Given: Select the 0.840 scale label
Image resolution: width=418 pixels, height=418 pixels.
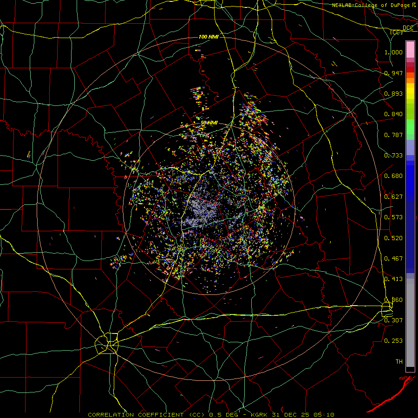Looking at the screenshot, I should (x=393, y=114).
